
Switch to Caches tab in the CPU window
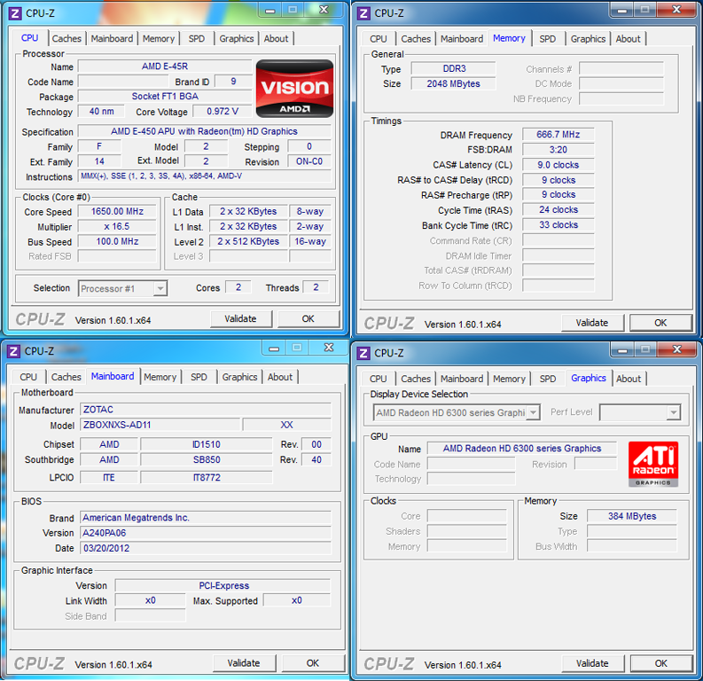pos(66,38)
